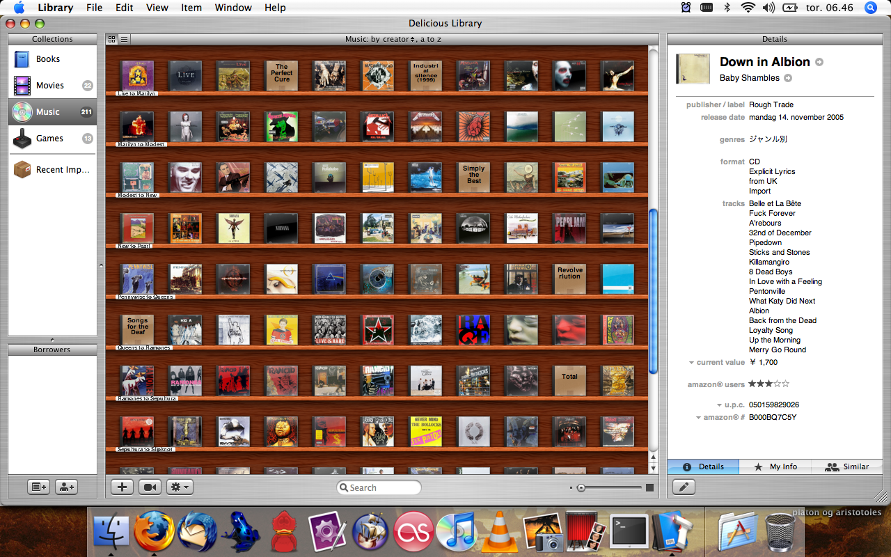The image size is (891, 557).
Task: Click the Rough Trade publisher text
Action: [x=771, y=105]
